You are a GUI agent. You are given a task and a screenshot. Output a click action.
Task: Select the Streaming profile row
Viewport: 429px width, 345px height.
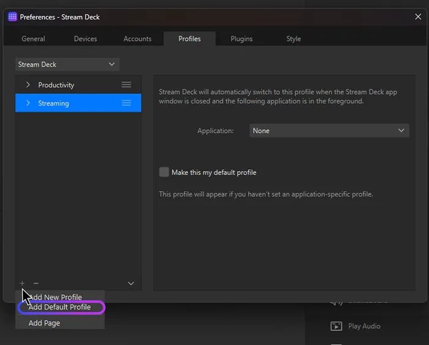[x=78, y=103]
